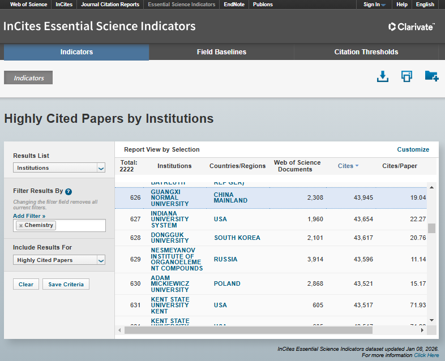Open Journal Citation Reports in top bar
445x361 pixels.
pyautogui.click(x=110, y=5)
